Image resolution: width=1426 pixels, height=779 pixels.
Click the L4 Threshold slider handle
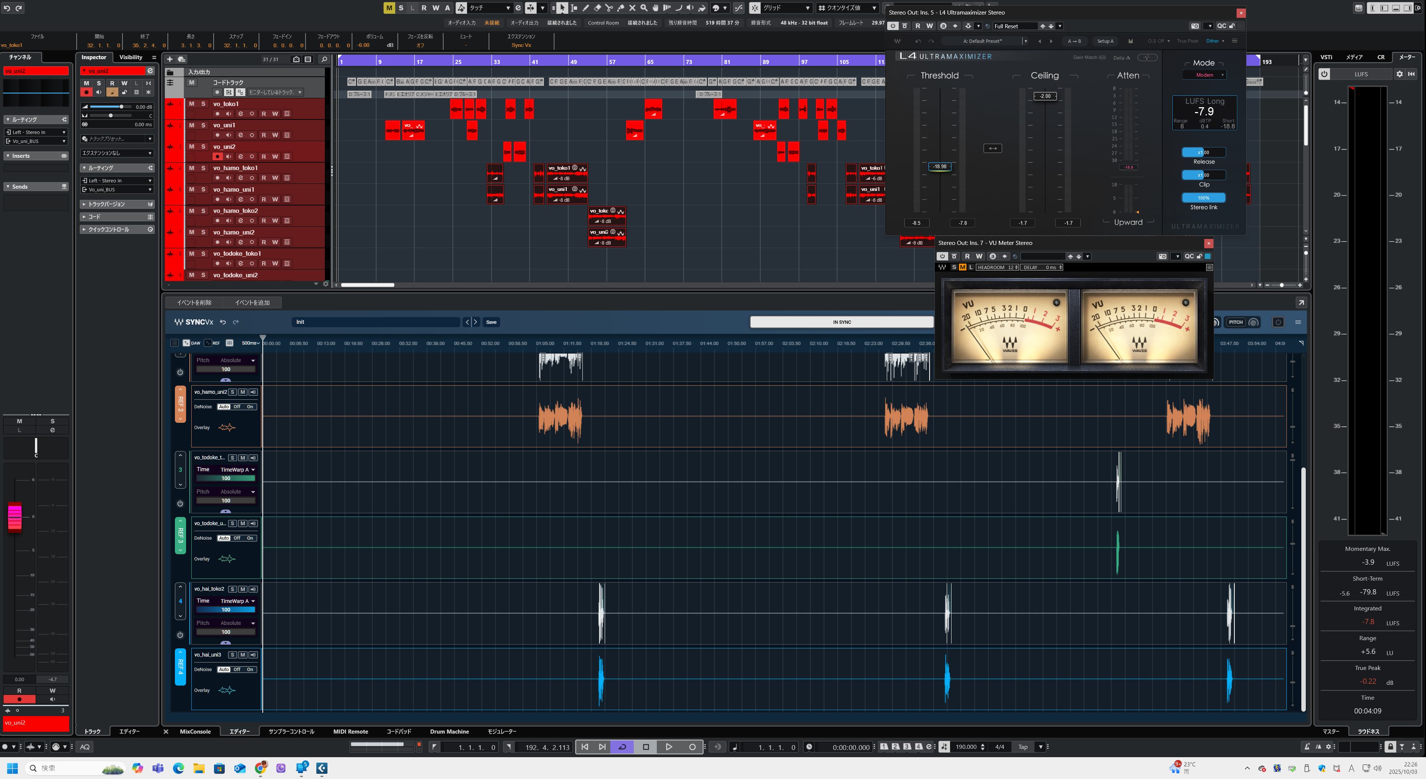point(939,166)
